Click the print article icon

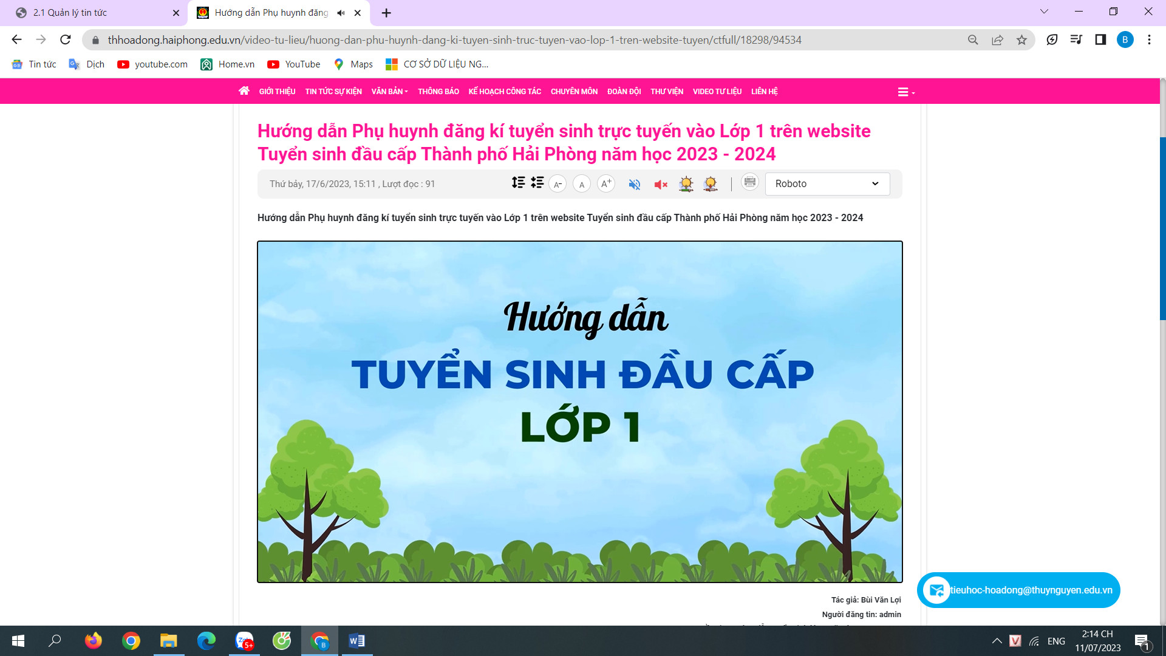(750, 182)
